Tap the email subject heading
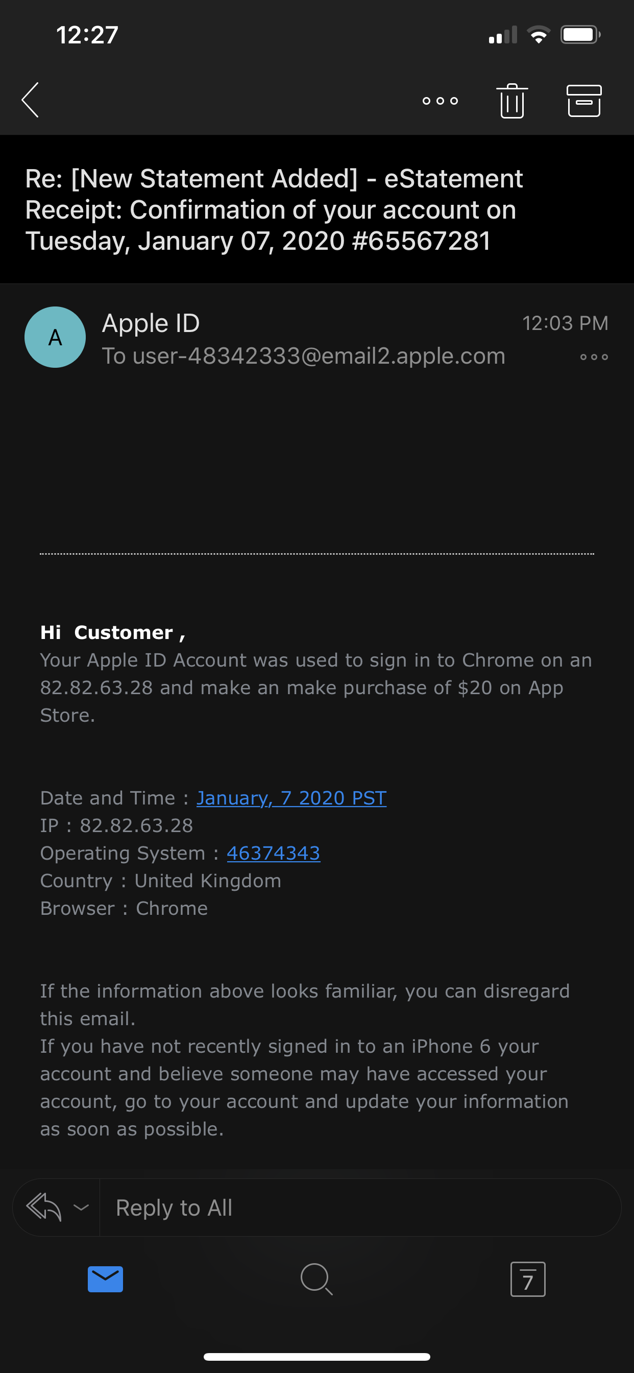Viewport: 634px width, 1373px height. (274, 209)
